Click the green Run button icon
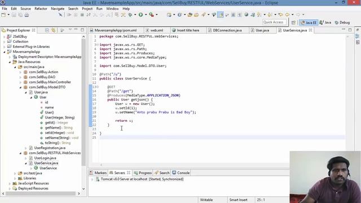The height and width of the screenshot is (203, 361). point(140,15)
